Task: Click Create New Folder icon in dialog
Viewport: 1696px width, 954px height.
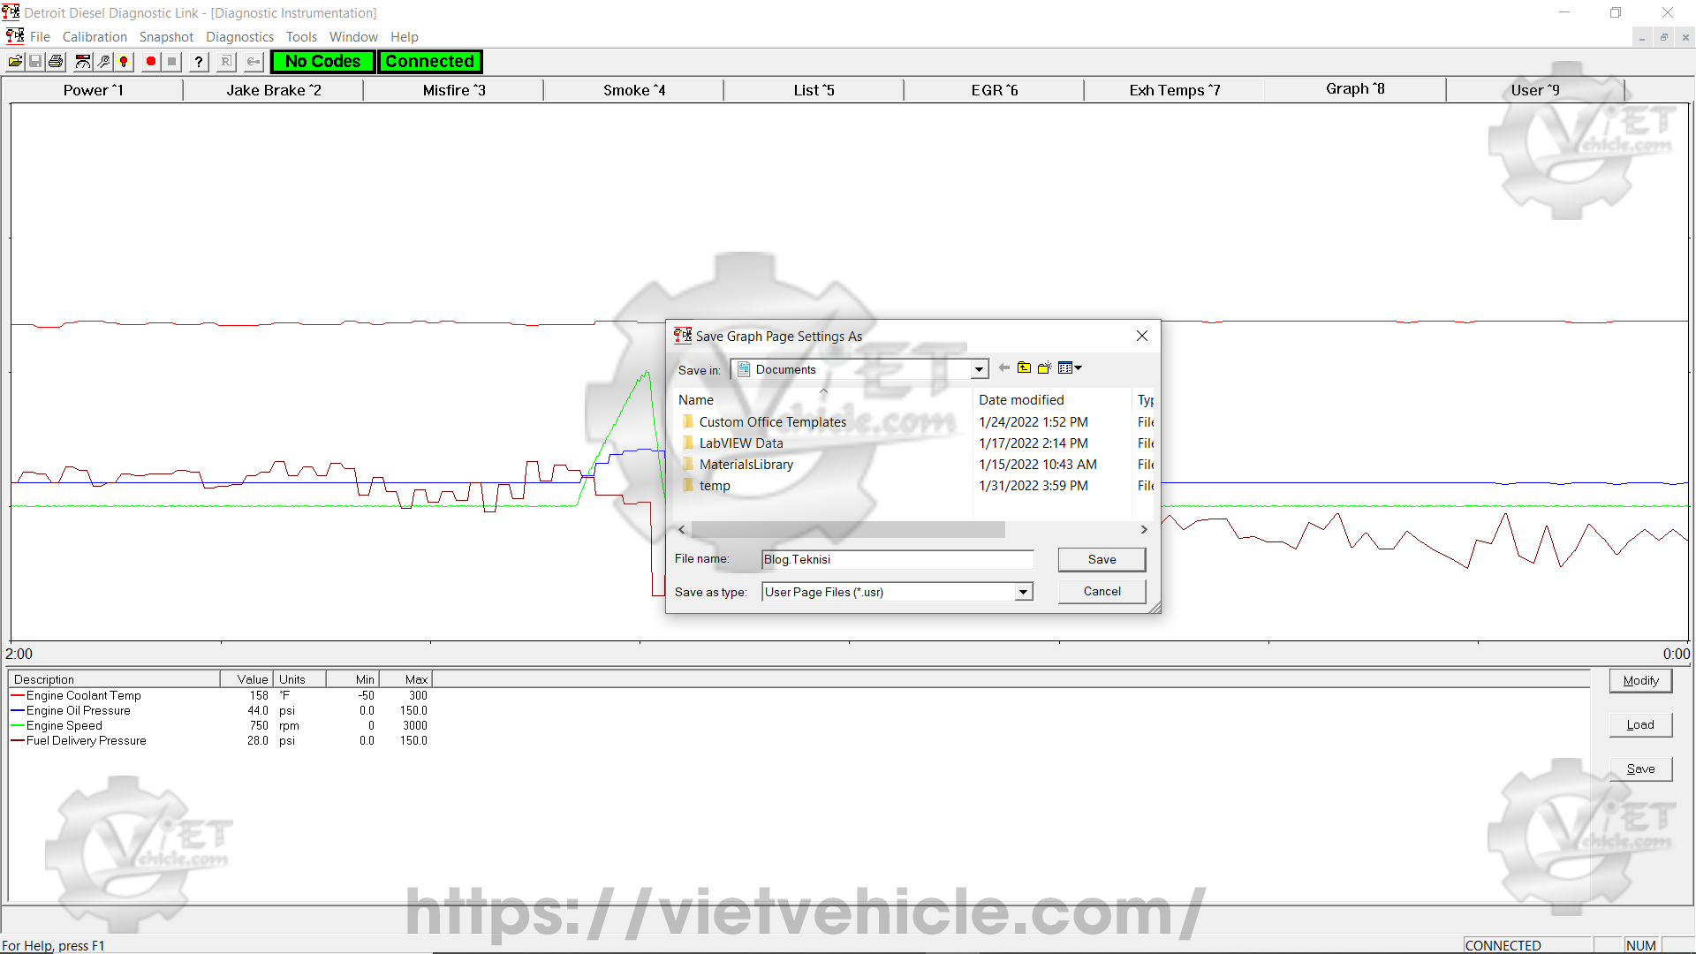Action: (1044, 368)
